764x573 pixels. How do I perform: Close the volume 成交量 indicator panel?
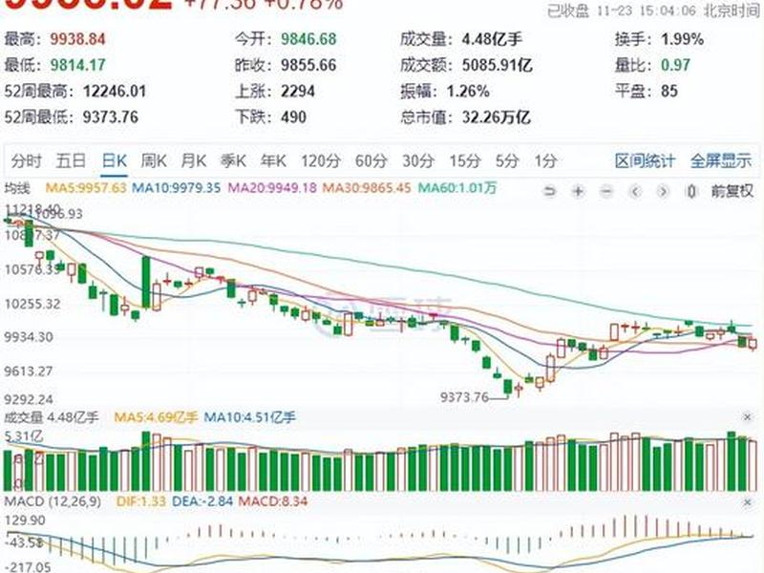click(x=747, y=417)
